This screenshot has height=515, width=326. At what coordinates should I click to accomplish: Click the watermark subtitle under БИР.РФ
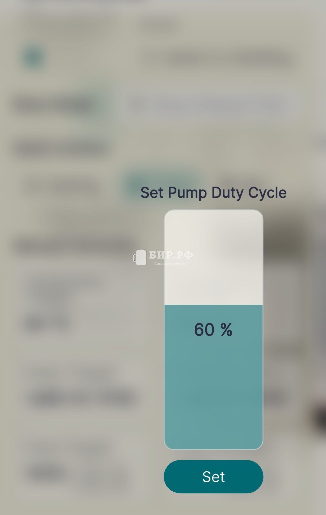tap(170, 263)
